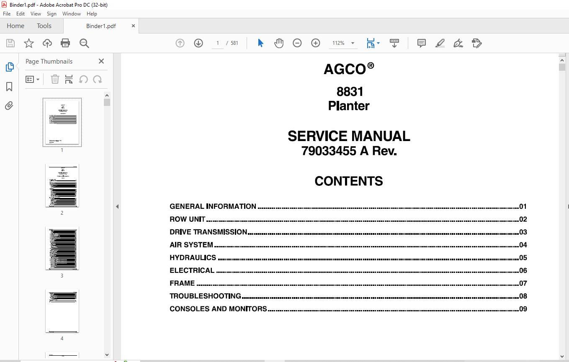
Task: Click the read mode keyboard icon
Action: 394,43
